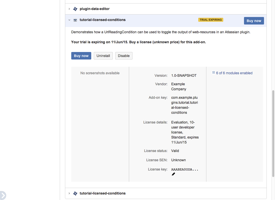275x200 pixels.
Task: Open the 6 of 6 modules enabled link
Action: point(234,73)
